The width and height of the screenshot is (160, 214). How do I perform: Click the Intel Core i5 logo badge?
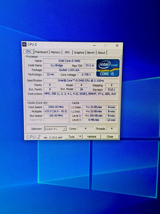(x=108, y=68)
